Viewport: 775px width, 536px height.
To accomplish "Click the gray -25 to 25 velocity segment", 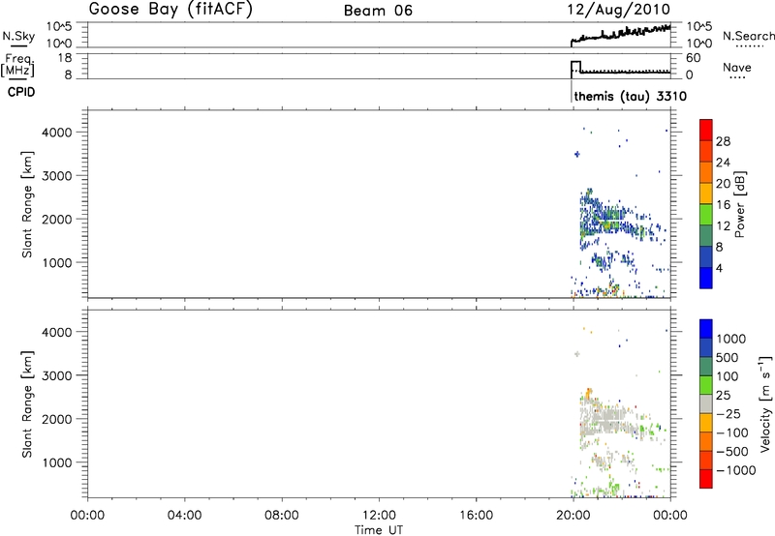I will coord(706,403).
